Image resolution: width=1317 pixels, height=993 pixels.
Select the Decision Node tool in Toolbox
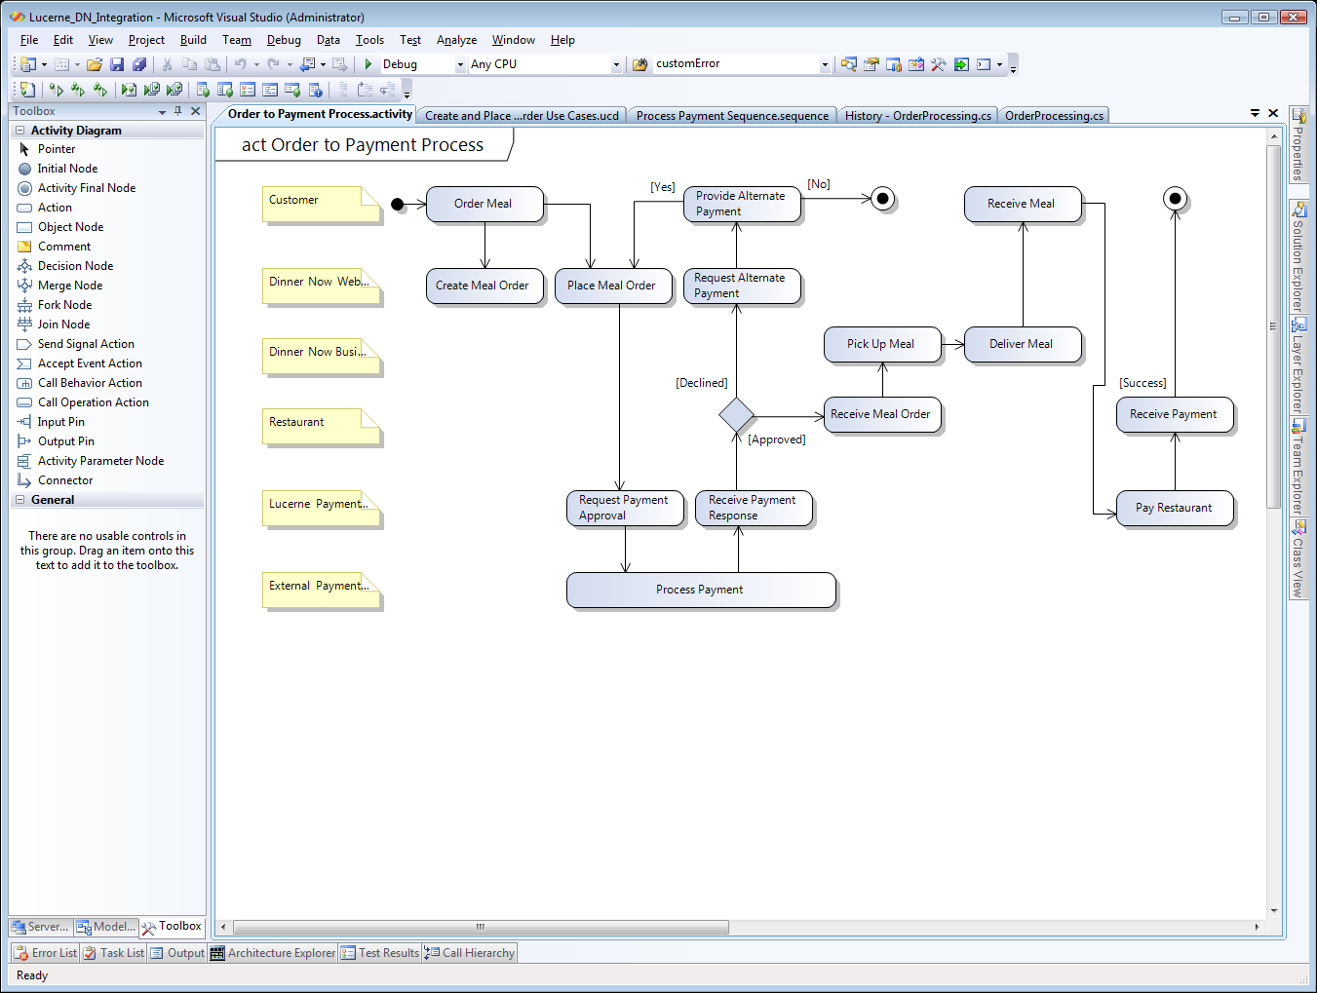[75, 266]
